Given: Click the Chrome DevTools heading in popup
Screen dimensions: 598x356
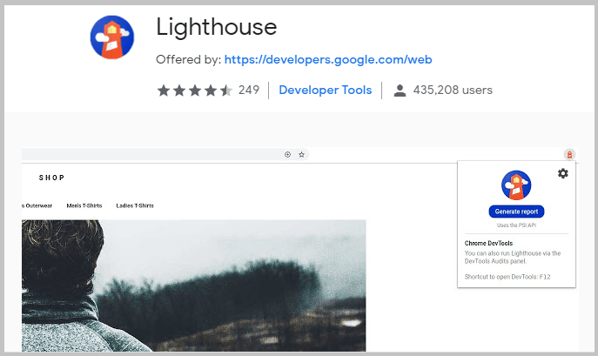Looking at the screenshot, I should tap(488, 243).
